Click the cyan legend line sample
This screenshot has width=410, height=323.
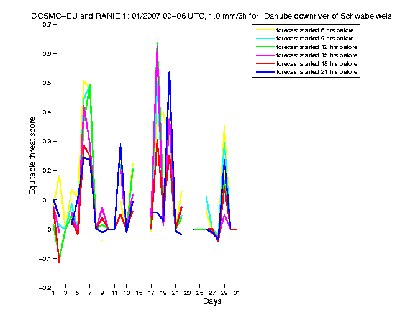click(x=265, y=39)
